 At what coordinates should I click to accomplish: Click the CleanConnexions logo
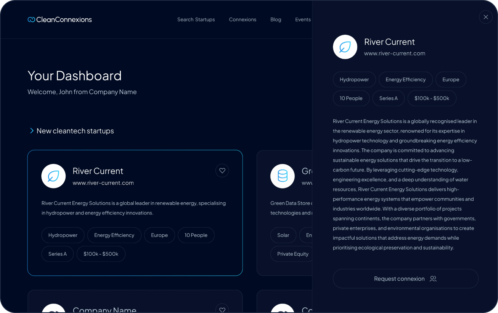point(60,19)
